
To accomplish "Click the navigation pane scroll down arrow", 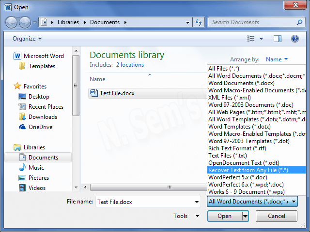I will pos(76,188).
